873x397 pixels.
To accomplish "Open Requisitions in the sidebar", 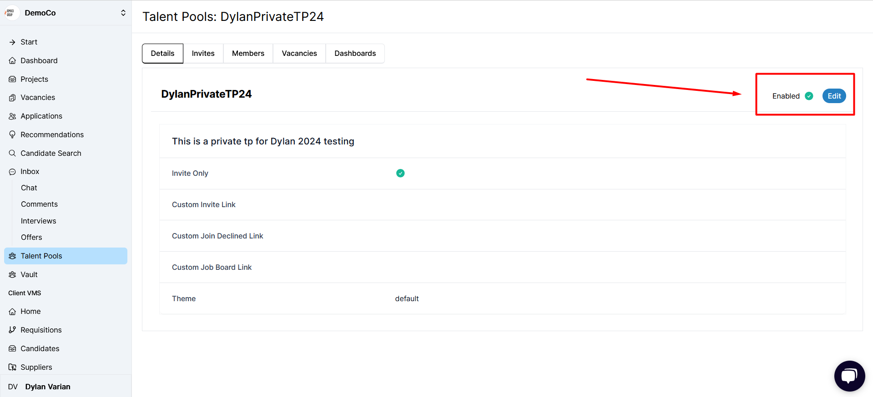I will point(66,330).
